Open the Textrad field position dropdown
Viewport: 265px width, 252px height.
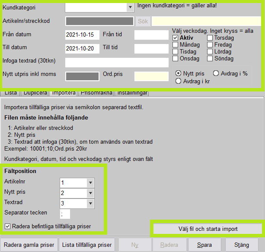tap(90, 203)
